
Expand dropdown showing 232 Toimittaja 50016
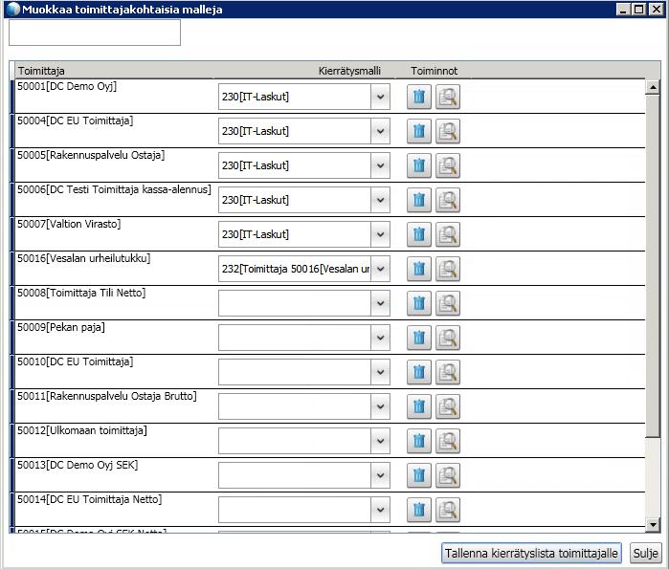coord(380,269)
